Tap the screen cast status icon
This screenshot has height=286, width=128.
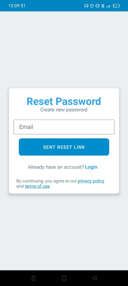[x=86, y=6]
